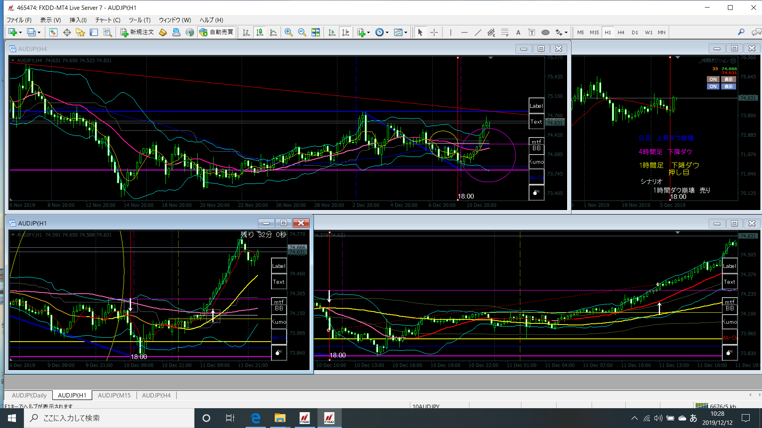Switch to the AUDJPY,M15 chart tab
This screenshot has height=428, width=762.
pyautogui.click(x=114, y=395)
